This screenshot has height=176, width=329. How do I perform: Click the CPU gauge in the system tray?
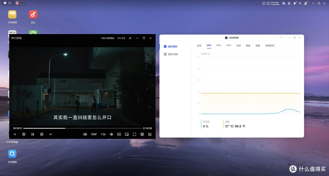(264, 3)
